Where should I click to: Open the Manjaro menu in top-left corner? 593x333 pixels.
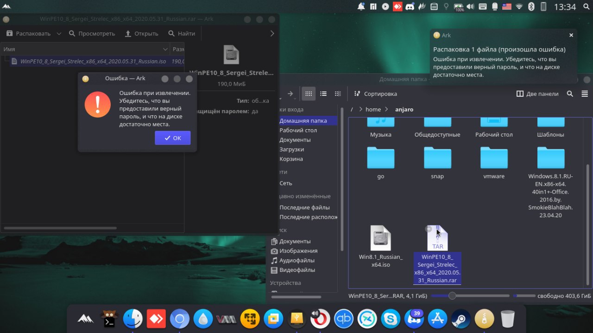[7, 6]
